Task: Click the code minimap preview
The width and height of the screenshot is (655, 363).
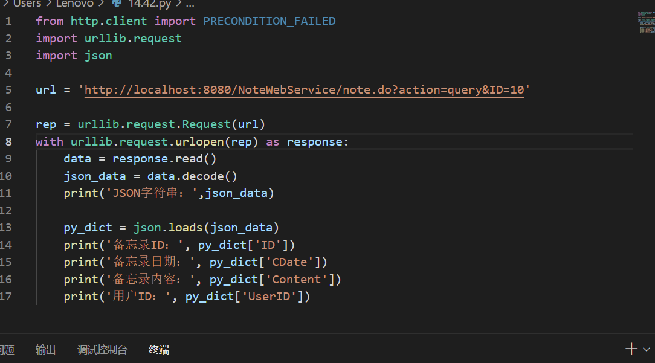Action: click(x=646, y=22)
